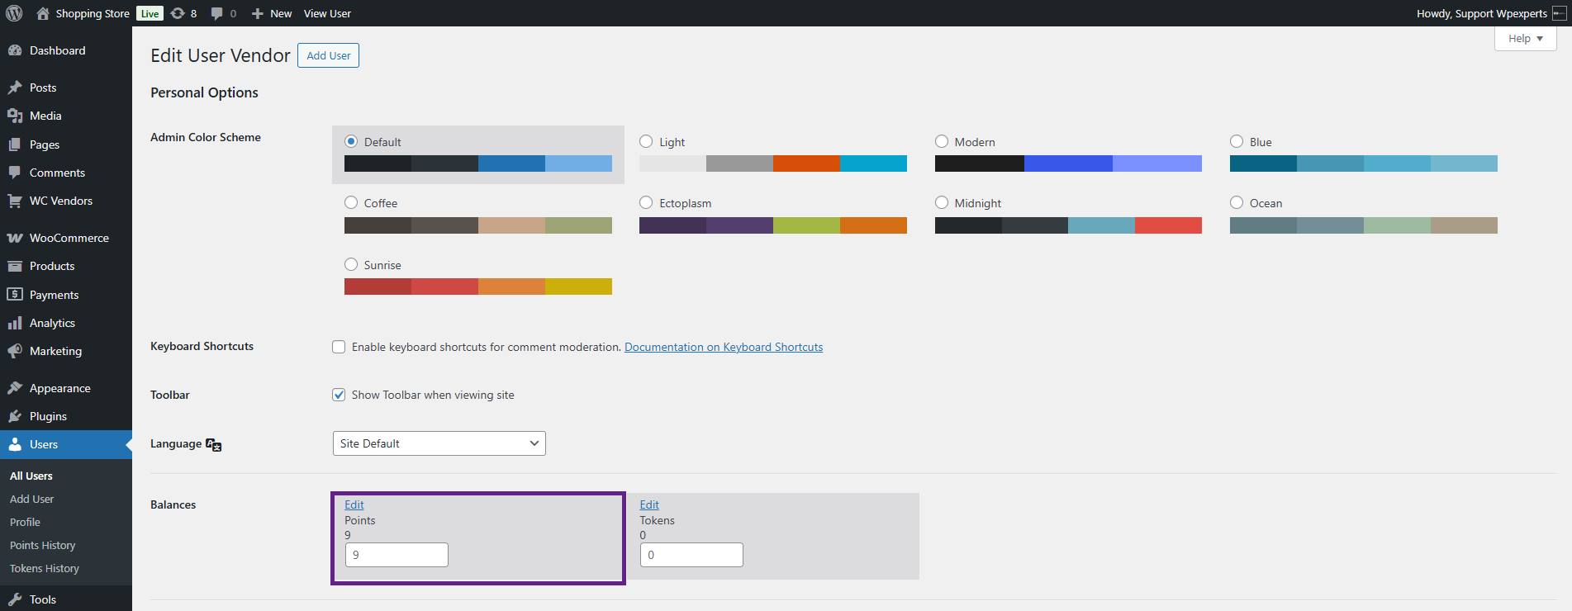This screenshot has width=1572, height=611.
Task: Click the WC Vendors cart icon
Action: (x=15, y=201)
